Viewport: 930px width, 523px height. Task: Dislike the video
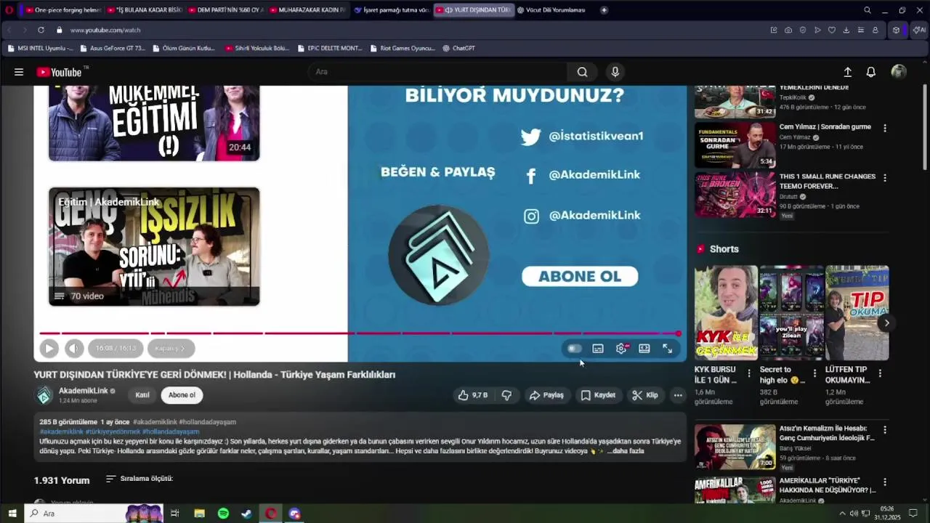click(x=506, y=395)
